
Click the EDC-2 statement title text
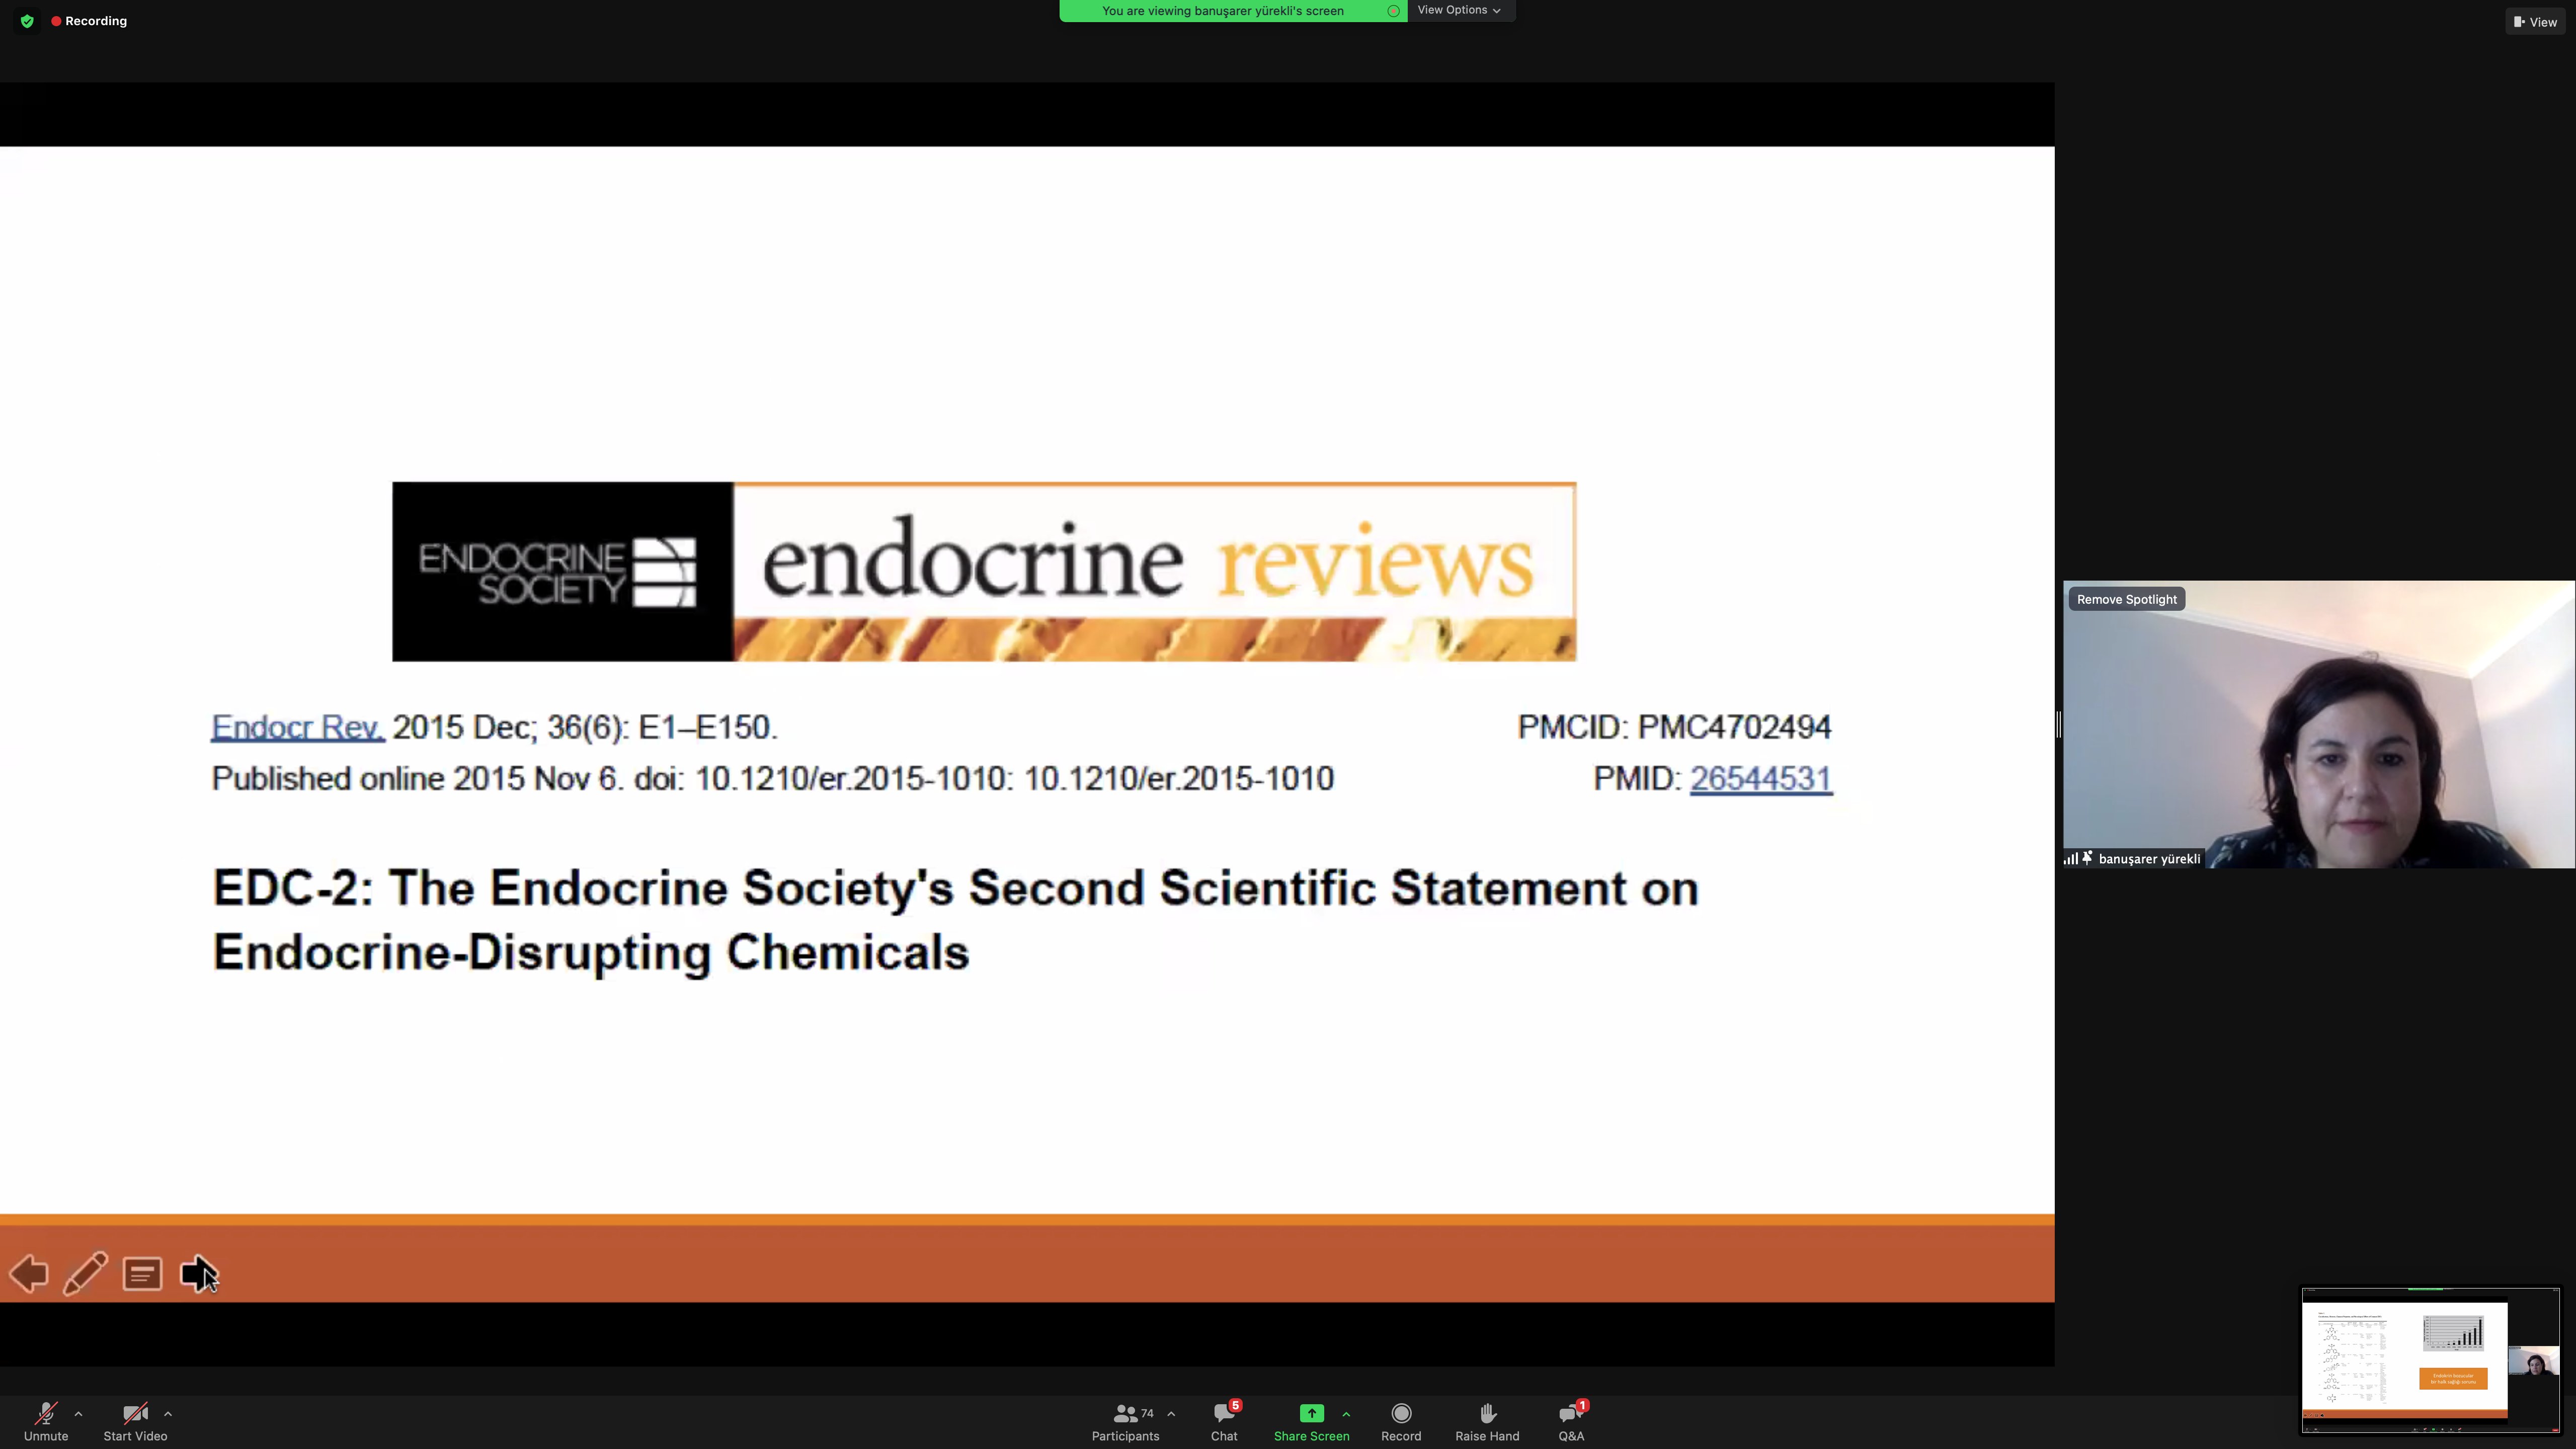click(955, 919)
